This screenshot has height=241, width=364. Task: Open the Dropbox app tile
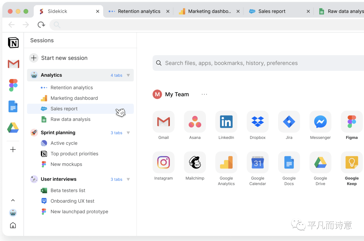click(x=258, y=122)
